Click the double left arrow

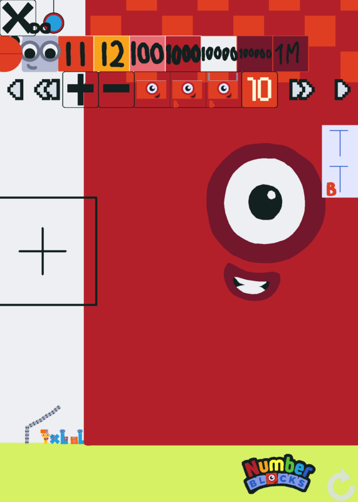[x=48, y=90]
